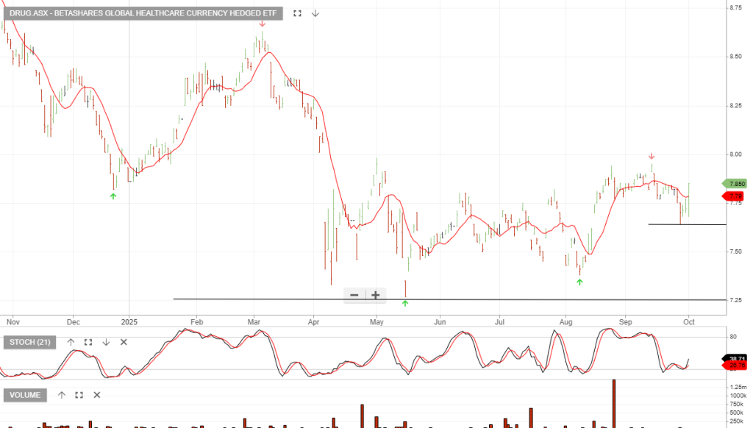Click the green buy arrow in August
Image resolution: width=753 pixels, height=428 pixels.
coord(579,282)
